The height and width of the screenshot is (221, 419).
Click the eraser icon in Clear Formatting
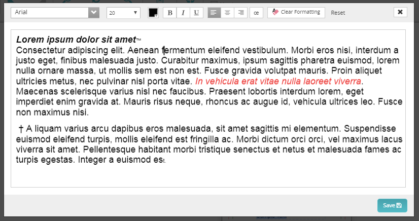(275, 12)
